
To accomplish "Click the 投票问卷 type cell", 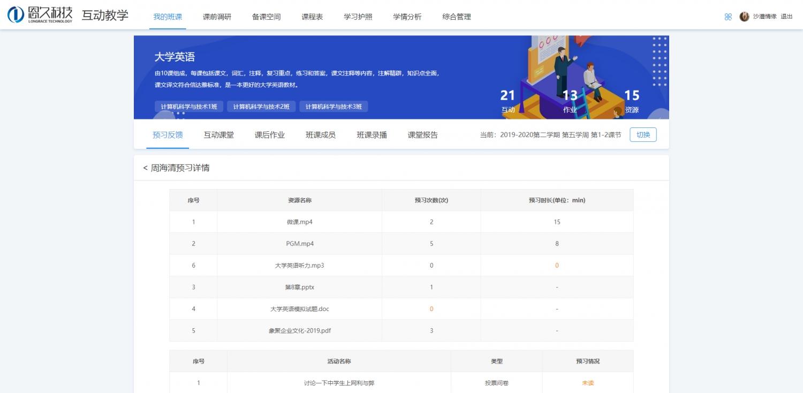I will tap(497, 383).
